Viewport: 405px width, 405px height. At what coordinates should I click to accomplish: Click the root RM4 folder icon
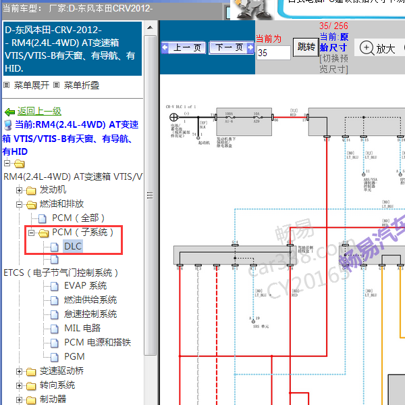pyautogui.click(x=20, y=164)
